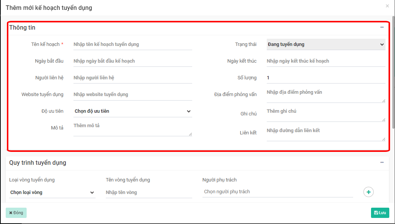Click the Địa điểm phỏng vấn textarea

(326, 95)
